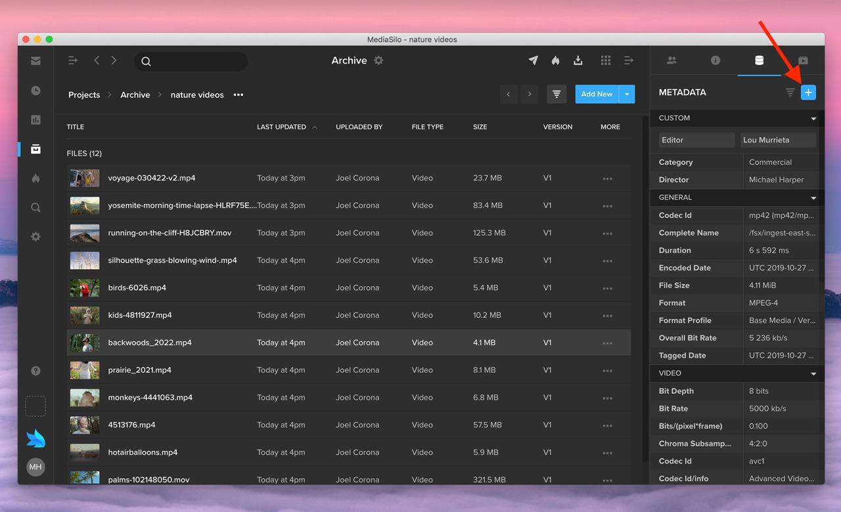Collapse the GENERAL metadata section
841x512 pixels.
pyautogui.click(x=813, y=198)
